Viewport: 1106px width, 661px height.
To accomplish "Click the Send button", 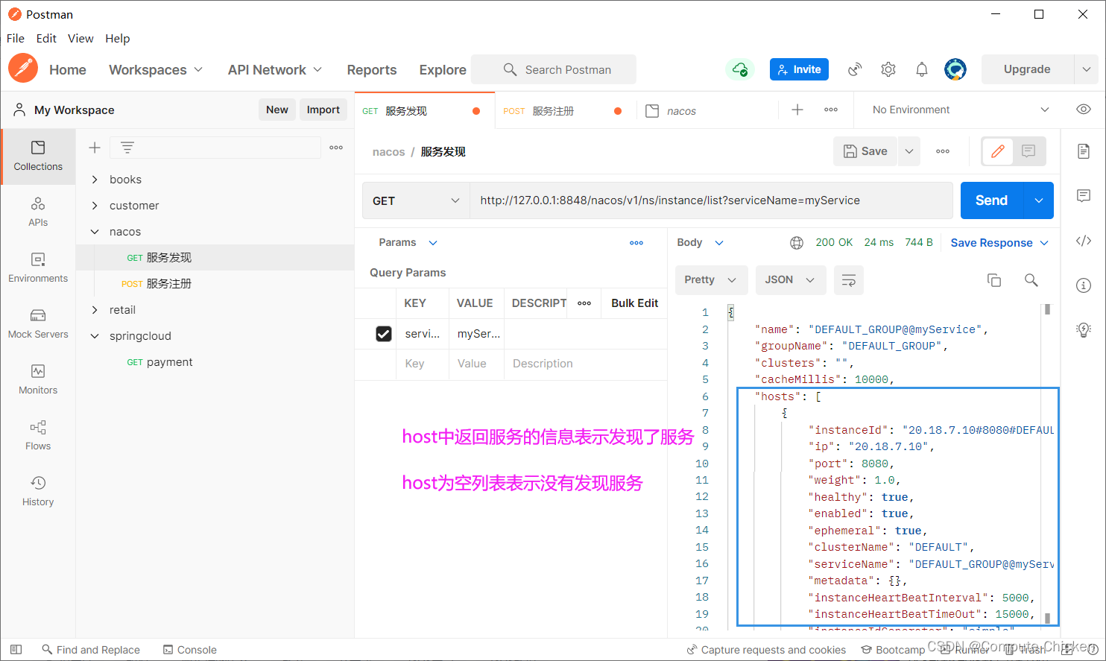I will (993, 200).
